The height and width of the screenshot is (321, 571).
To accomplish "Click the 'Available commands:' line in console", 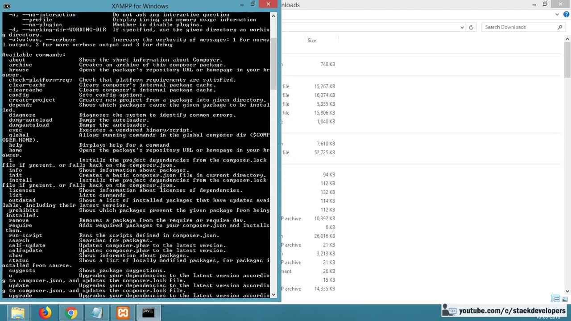I will [34, 55].
